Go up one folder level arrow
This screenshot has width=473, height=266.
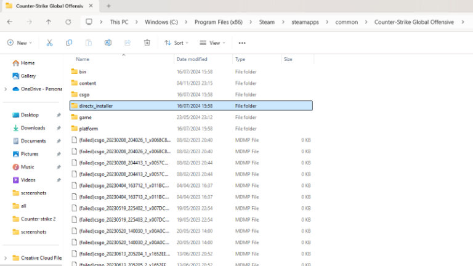click(x=49, y=22)
